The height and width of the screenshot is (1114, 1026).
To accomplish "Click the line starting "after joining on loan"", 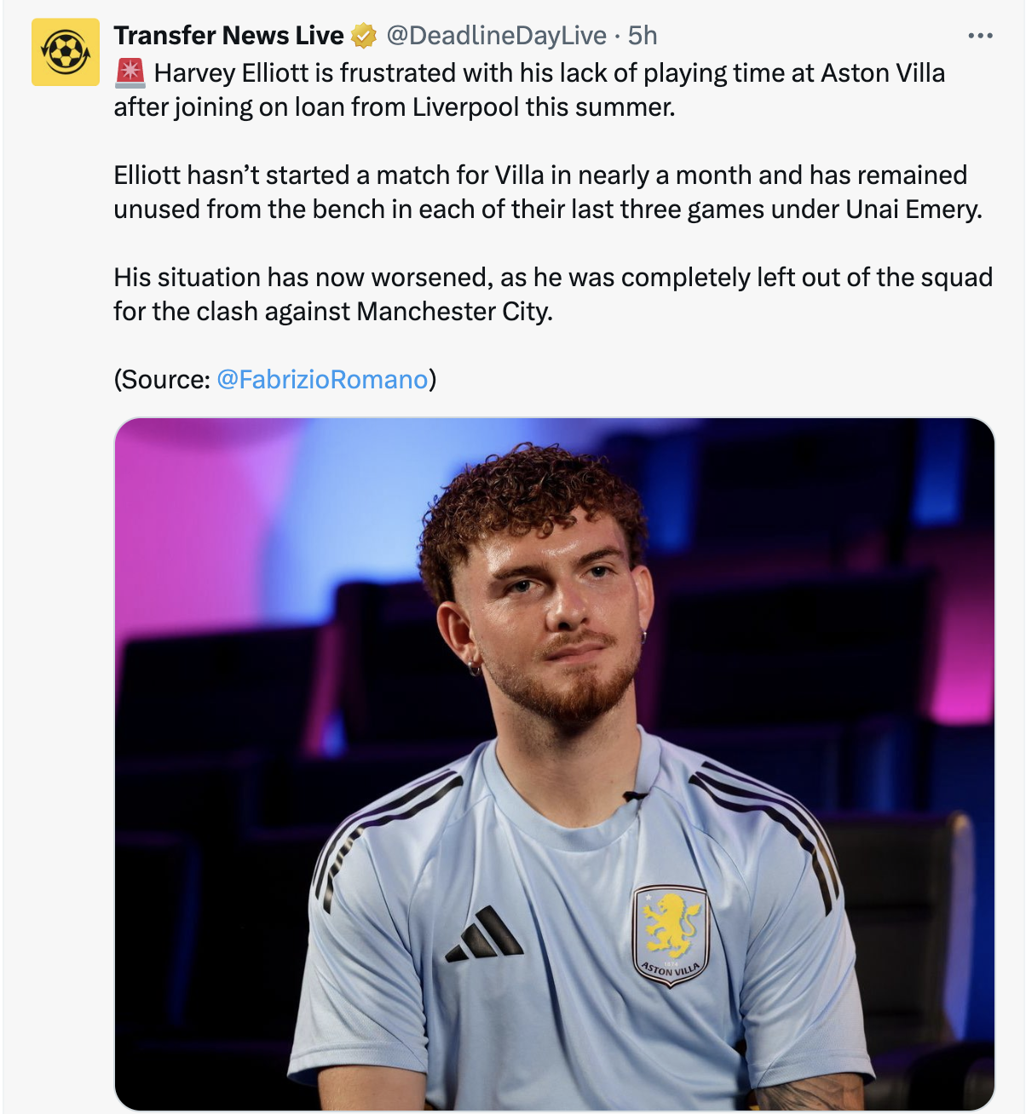I will pos(394,107).
